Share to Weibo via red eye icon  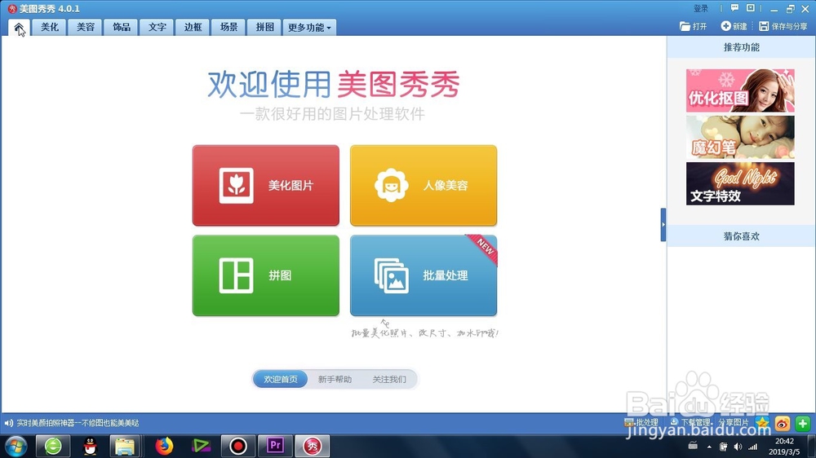(783, 424)
